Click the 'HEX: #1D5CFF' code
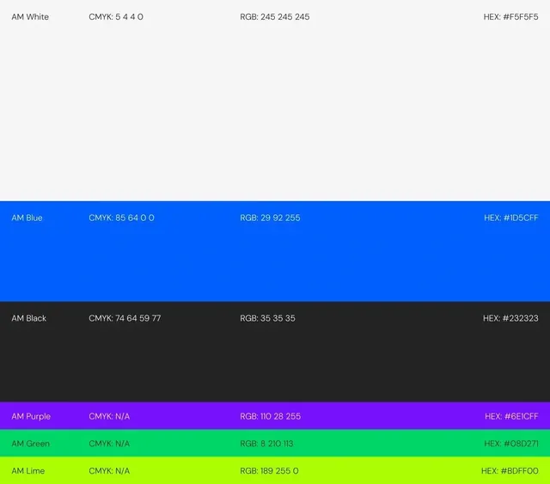 [511, 217]
